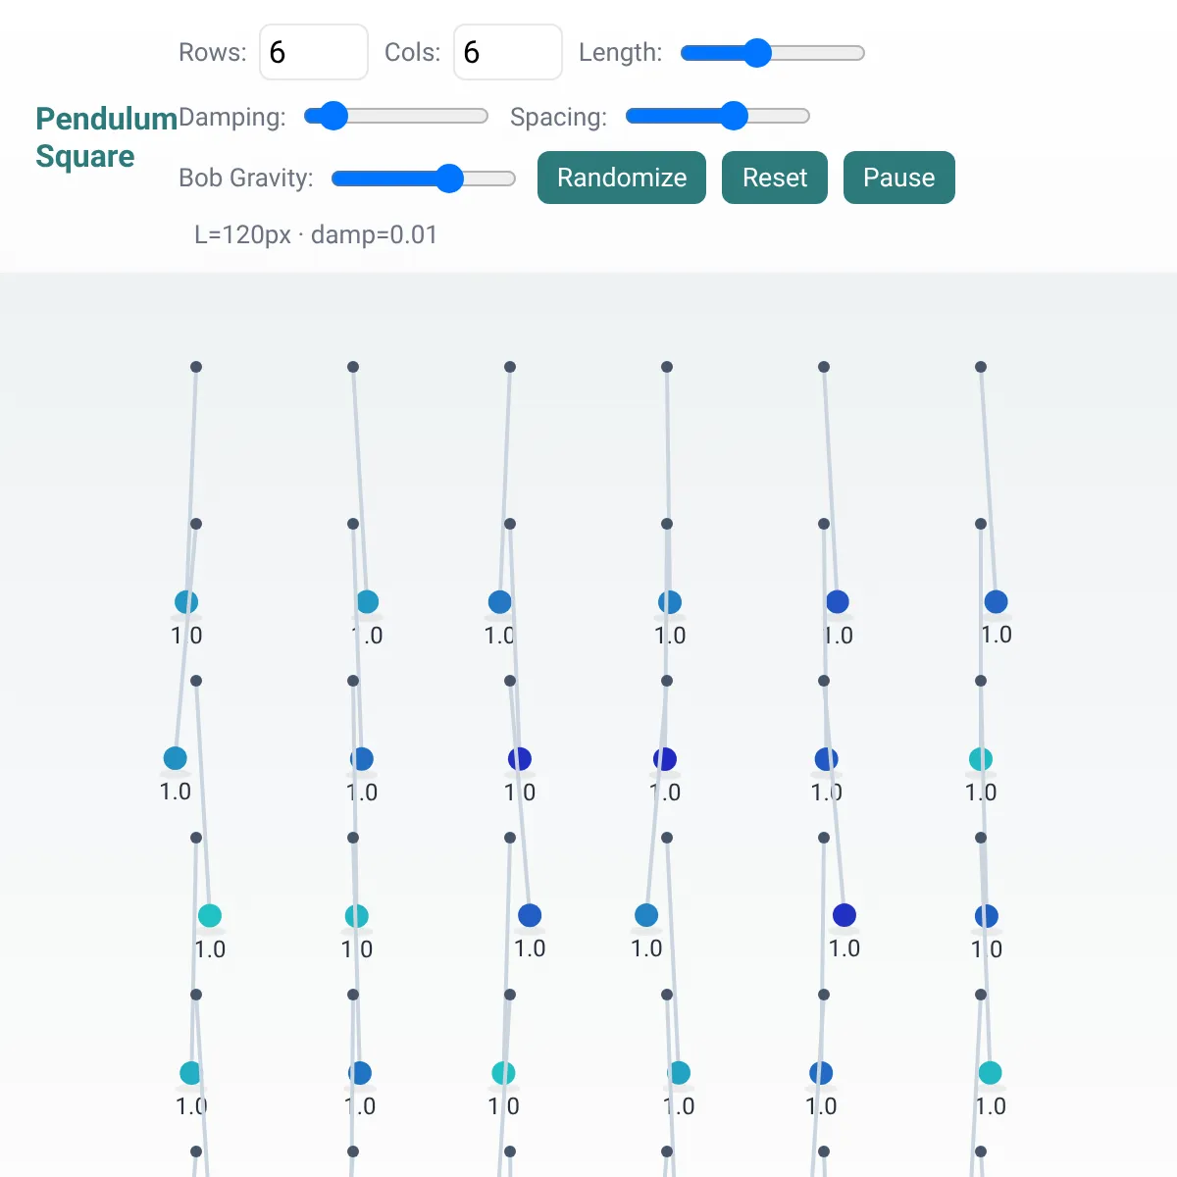Select the top-left pendulum pivot point
This screenshot has height=1177, width=1177.
click(196, 367)
